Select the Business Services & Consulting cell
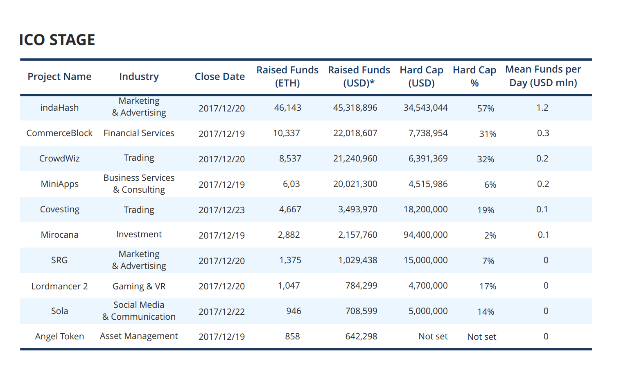 pos(139,184)
